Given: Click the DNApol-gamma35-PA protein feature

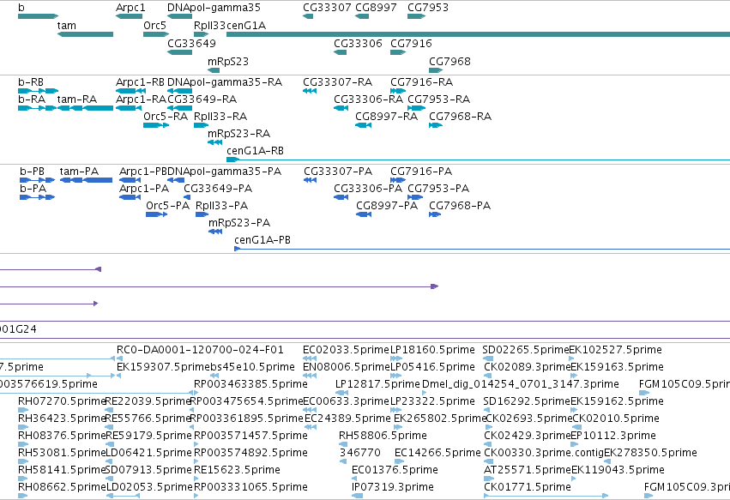Looking at the screenshot, I should pyautogui.click(x=176, y=180).
